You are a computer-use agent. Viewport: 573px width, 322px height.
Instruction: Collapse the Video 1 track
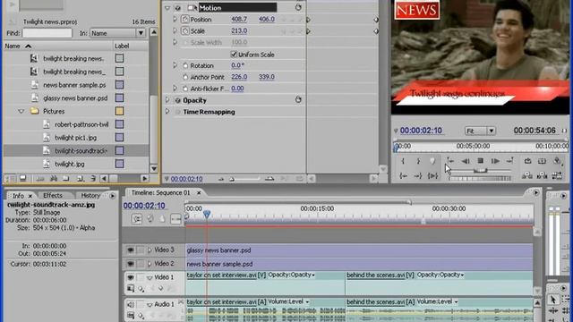150,278
